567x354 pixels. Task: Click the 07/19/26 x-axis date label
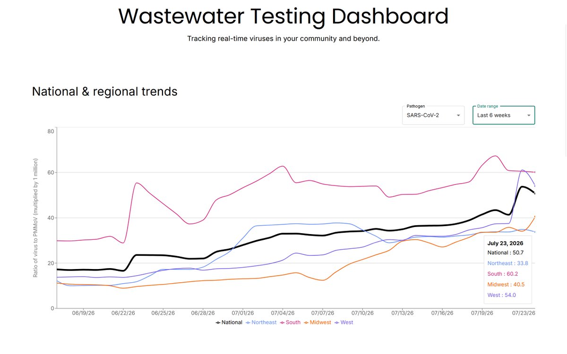(481, 313)
